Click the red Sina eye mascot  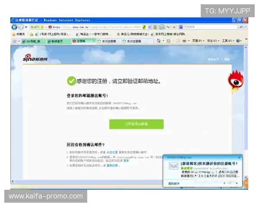[x=236, y=82]
